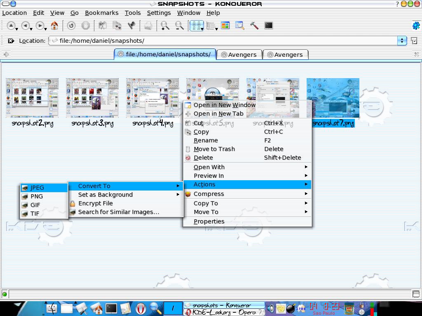The width and height of the screenshot is (422, 316).
Task: Zoom out with the magnifier minus icon
Action: [x=179, y=26]
